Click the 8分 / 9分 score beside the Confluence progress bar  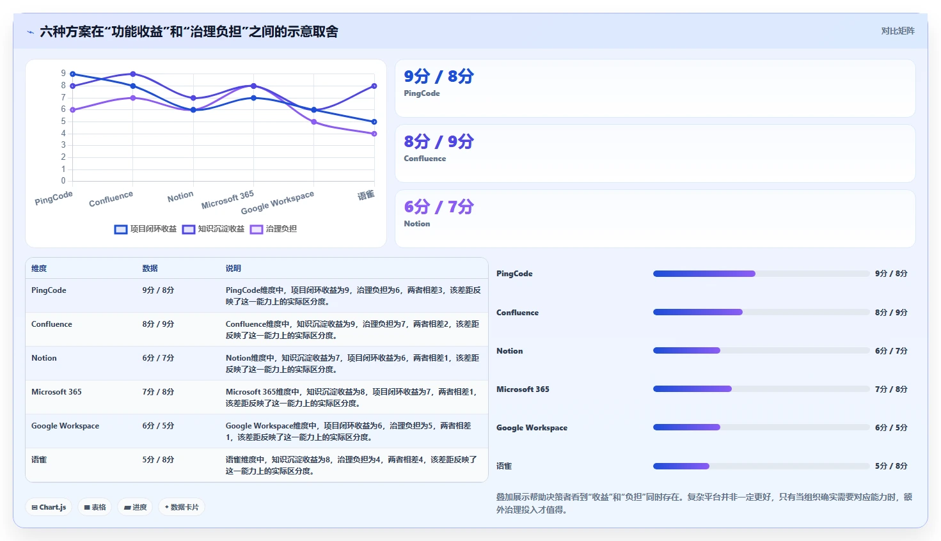pos(891,313)
